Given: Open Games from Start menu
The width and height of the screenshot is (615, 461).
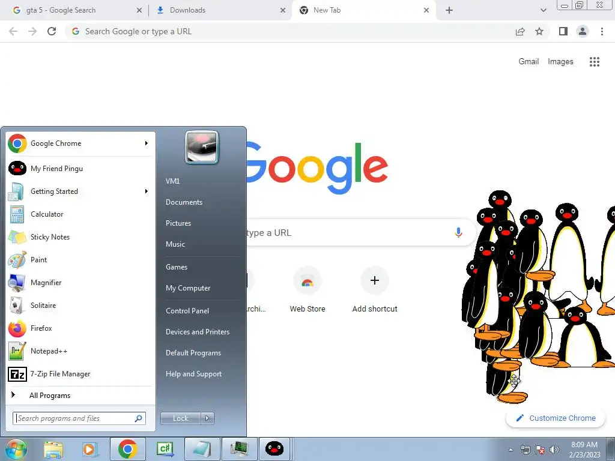Looking at the screenshot, I should pos(177,267).
